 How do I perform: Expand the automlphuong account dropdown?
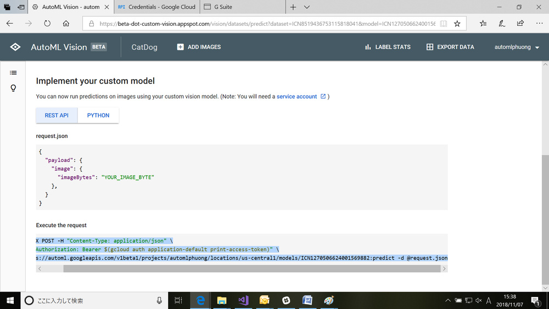537,48
